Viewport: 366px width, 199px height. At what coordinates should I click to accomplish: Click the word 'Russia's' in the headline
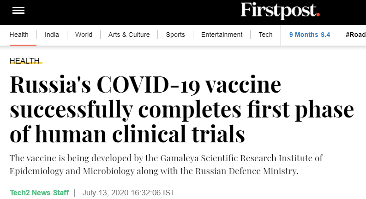pos(50,85)
